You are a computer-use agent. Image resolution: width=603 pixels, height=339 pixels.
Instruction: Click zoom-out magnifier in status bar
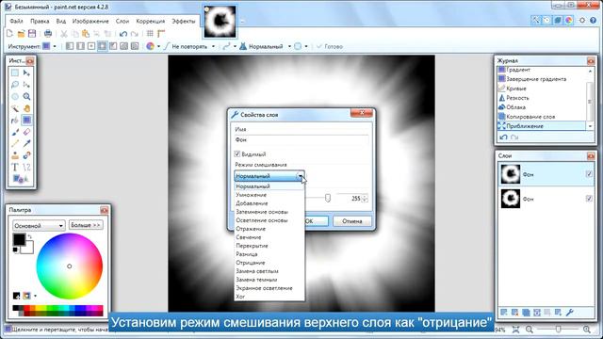tap(530, 330)
